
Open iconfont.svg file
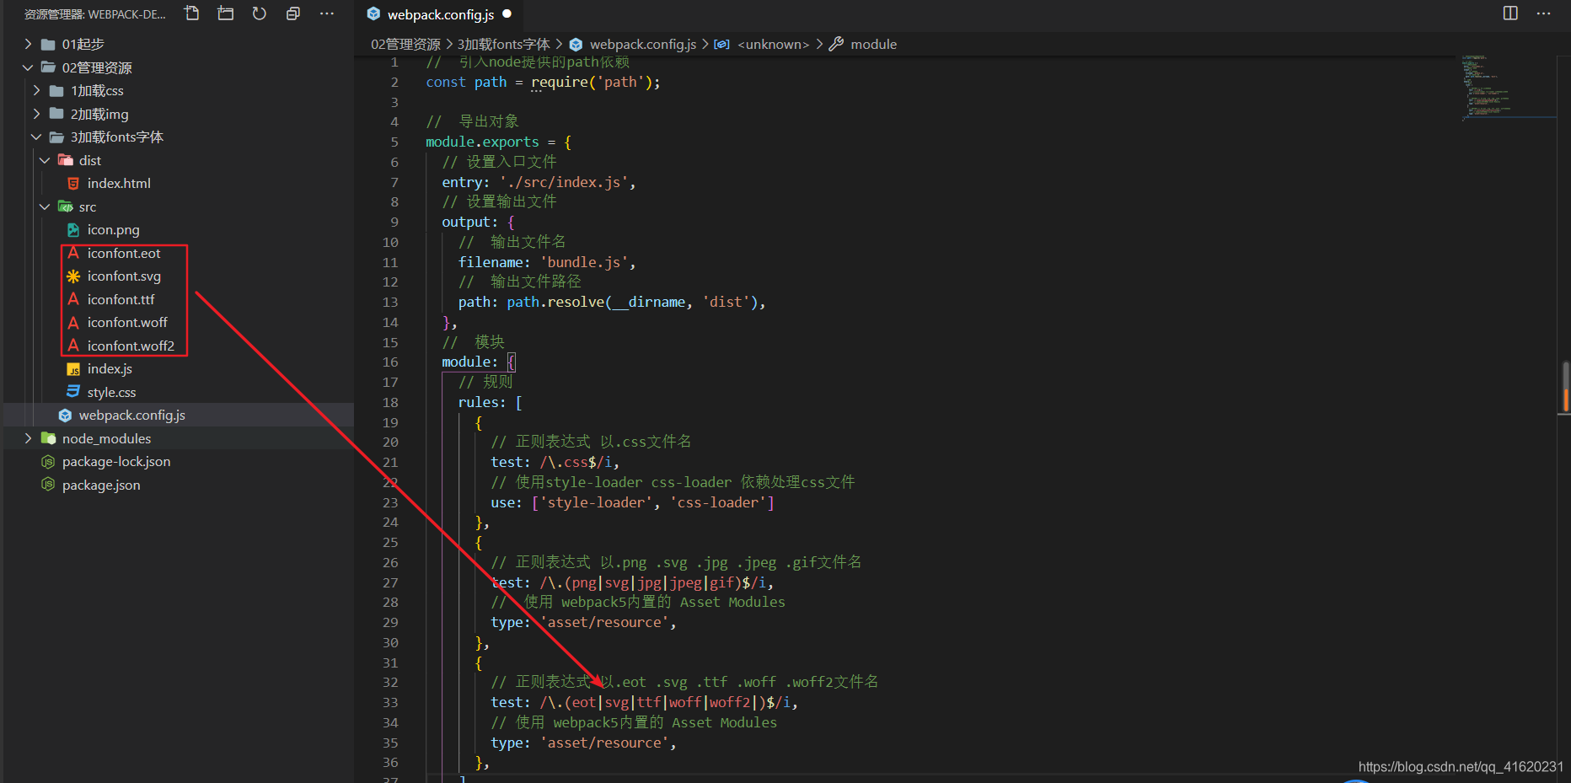point(124,276)
